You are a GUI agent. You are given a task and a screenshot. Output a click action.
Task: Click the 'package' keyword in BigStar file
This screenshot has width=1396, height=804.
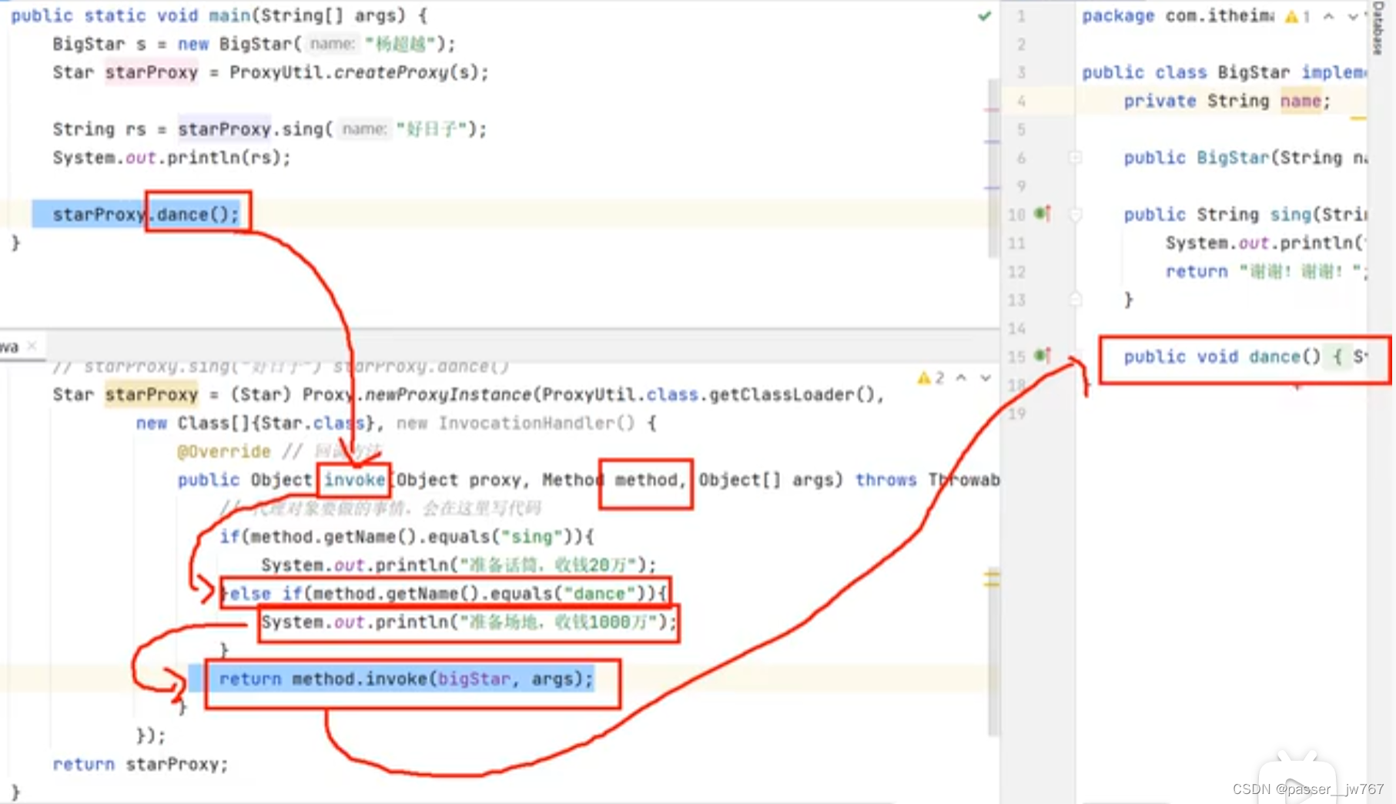pos(1118,15)
